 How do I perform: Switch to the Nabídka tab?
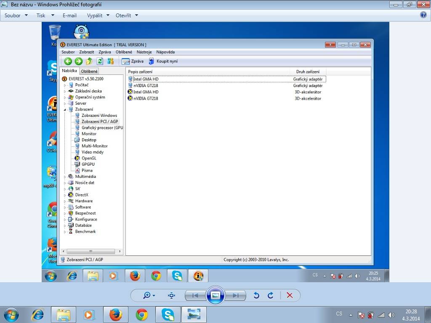tap(69, 71)
